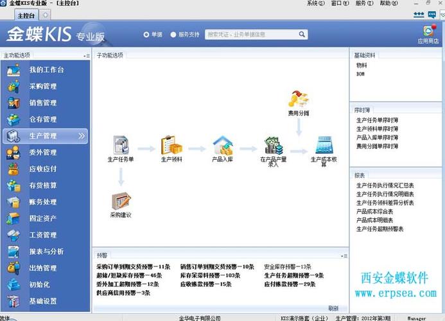Open 账务处理 module icon
The image size is (445, 321).
13,202
